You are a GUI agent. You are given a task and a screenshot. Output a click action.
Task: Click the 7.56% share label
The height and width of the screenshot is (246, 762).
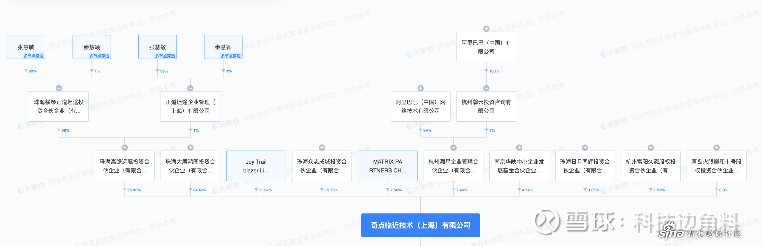(396, 190)
